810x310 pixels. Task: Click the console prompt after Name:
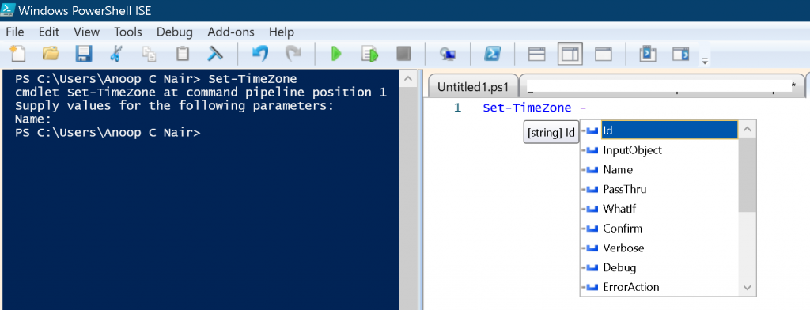click(107, 132)
